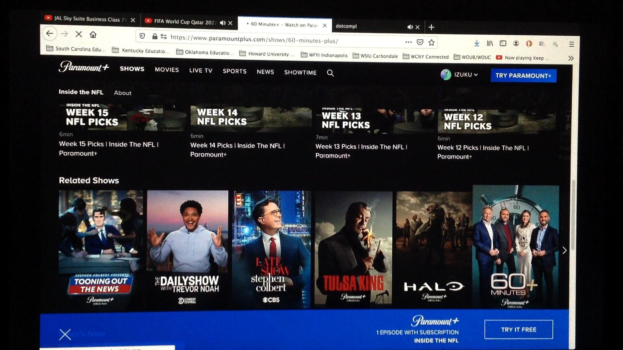Screen dimensions: 623x350
Task: Open The Daily Show with Trevor Noah poster
Action: click(x=187, y=249)
